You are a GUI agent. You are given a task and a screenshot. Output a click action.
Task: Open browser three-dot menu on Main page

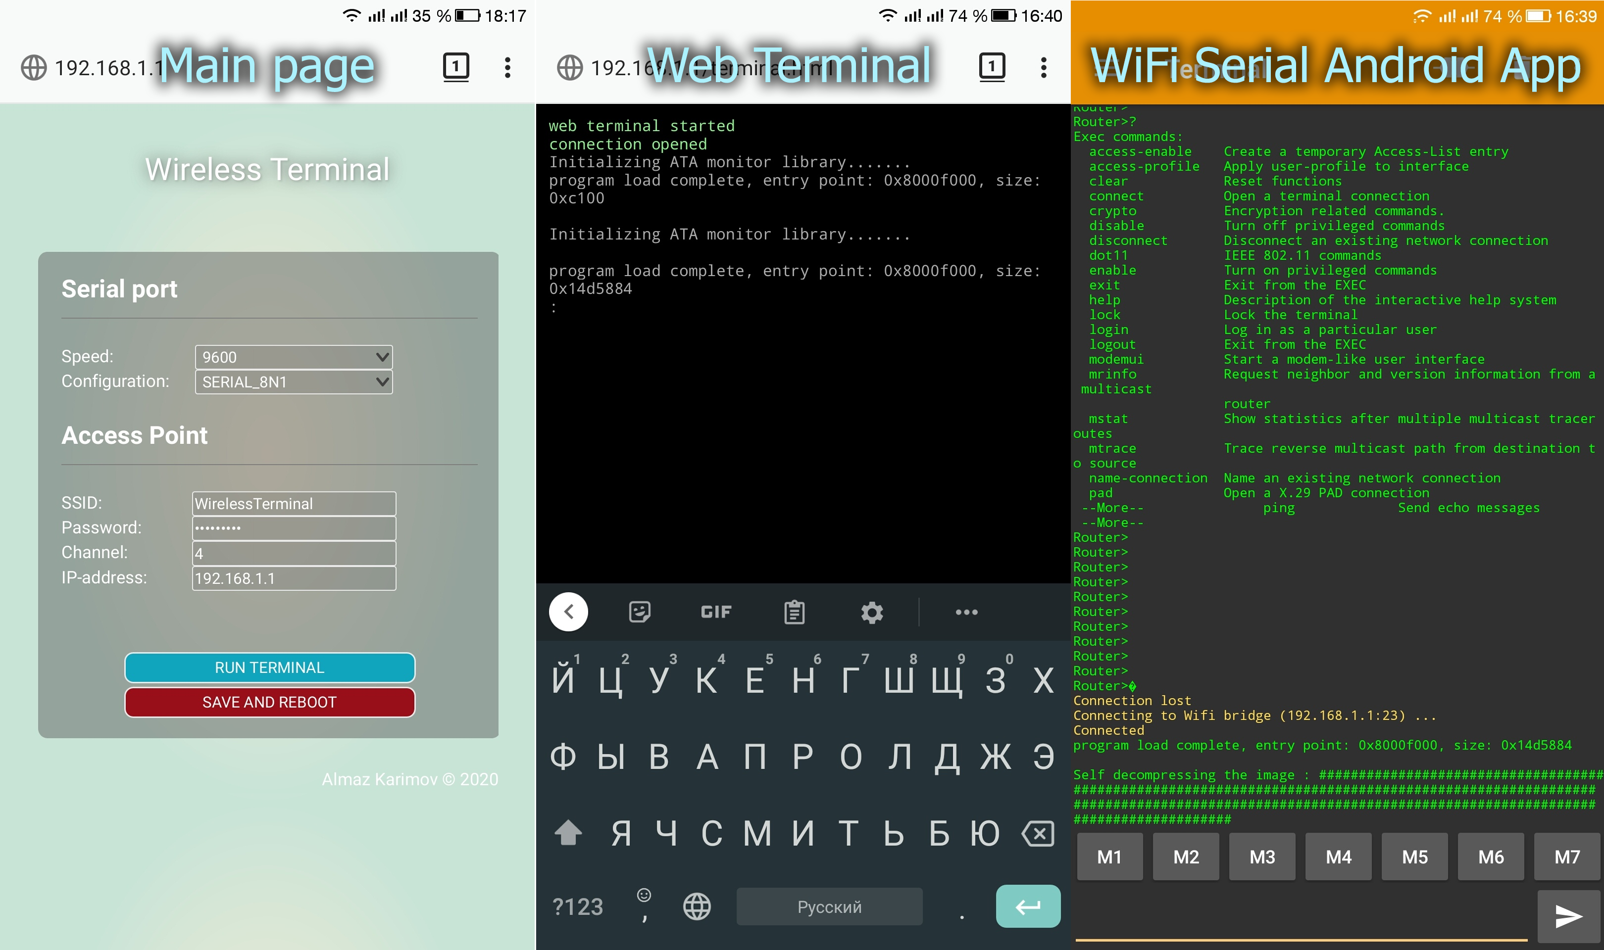507,67
